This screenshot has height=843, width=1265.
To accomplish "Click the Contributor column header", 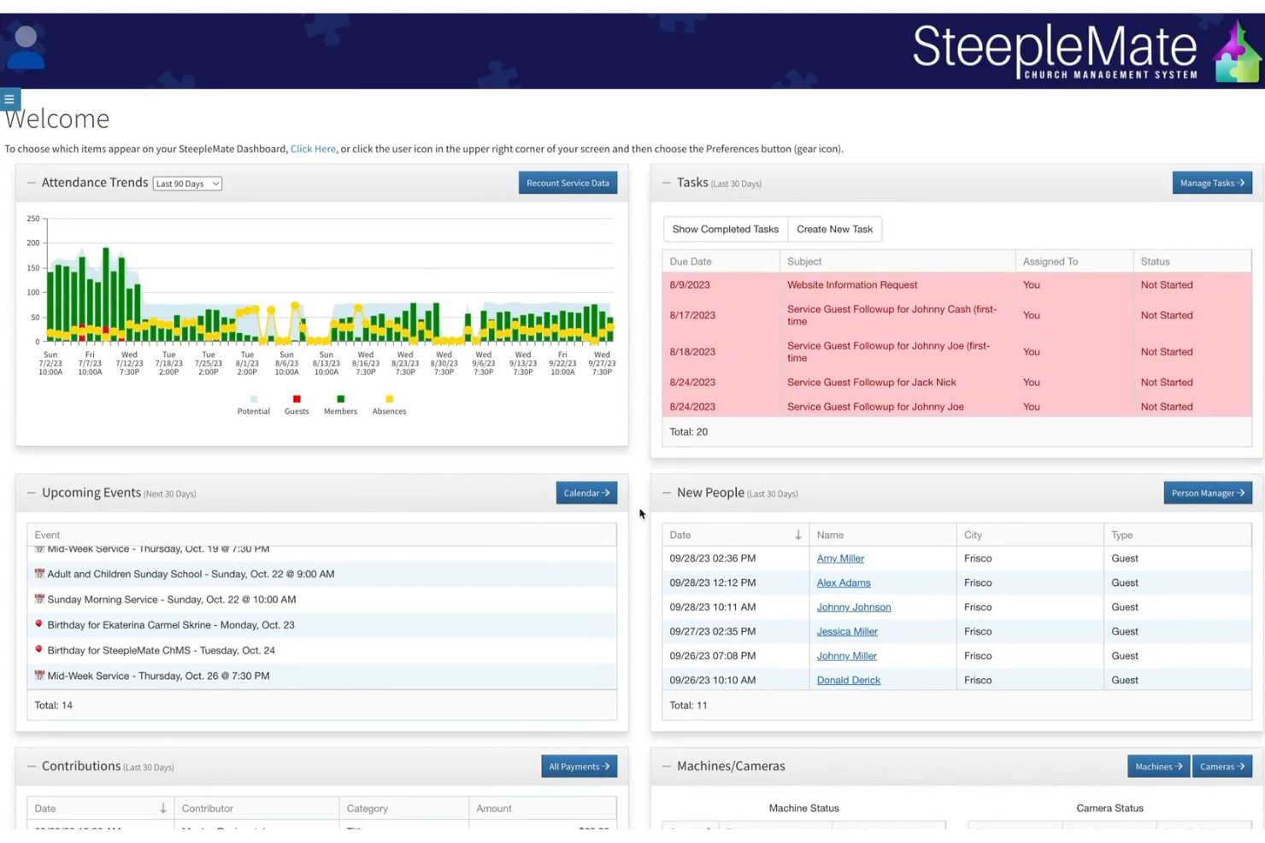I will click(x=256, y=808).
